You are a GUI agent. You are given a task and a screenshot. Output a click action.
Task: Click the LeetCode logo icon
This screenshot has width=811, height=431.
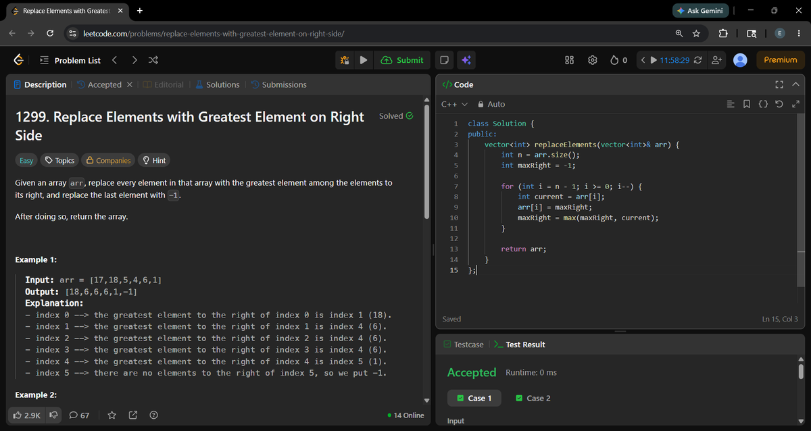[x=20, y=60]
